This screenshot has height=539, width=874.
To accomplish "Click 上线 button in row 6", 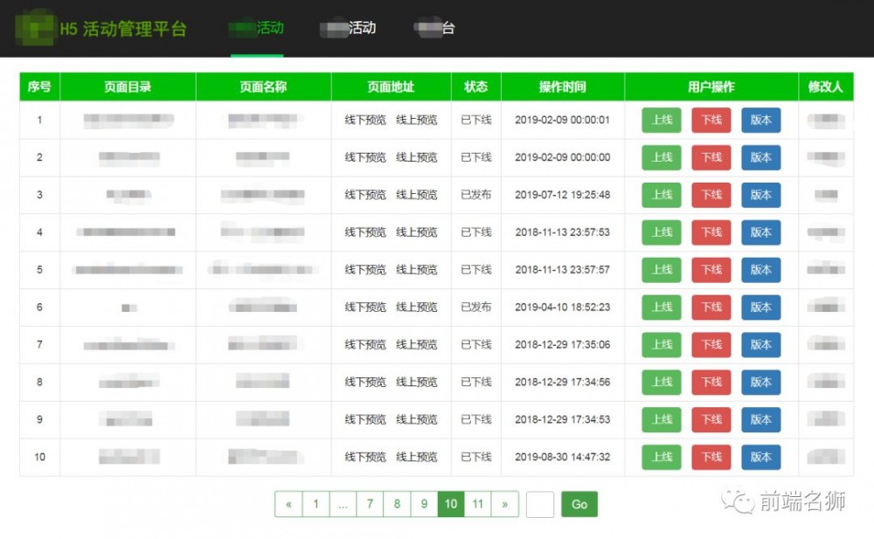I will pos(661,308).
